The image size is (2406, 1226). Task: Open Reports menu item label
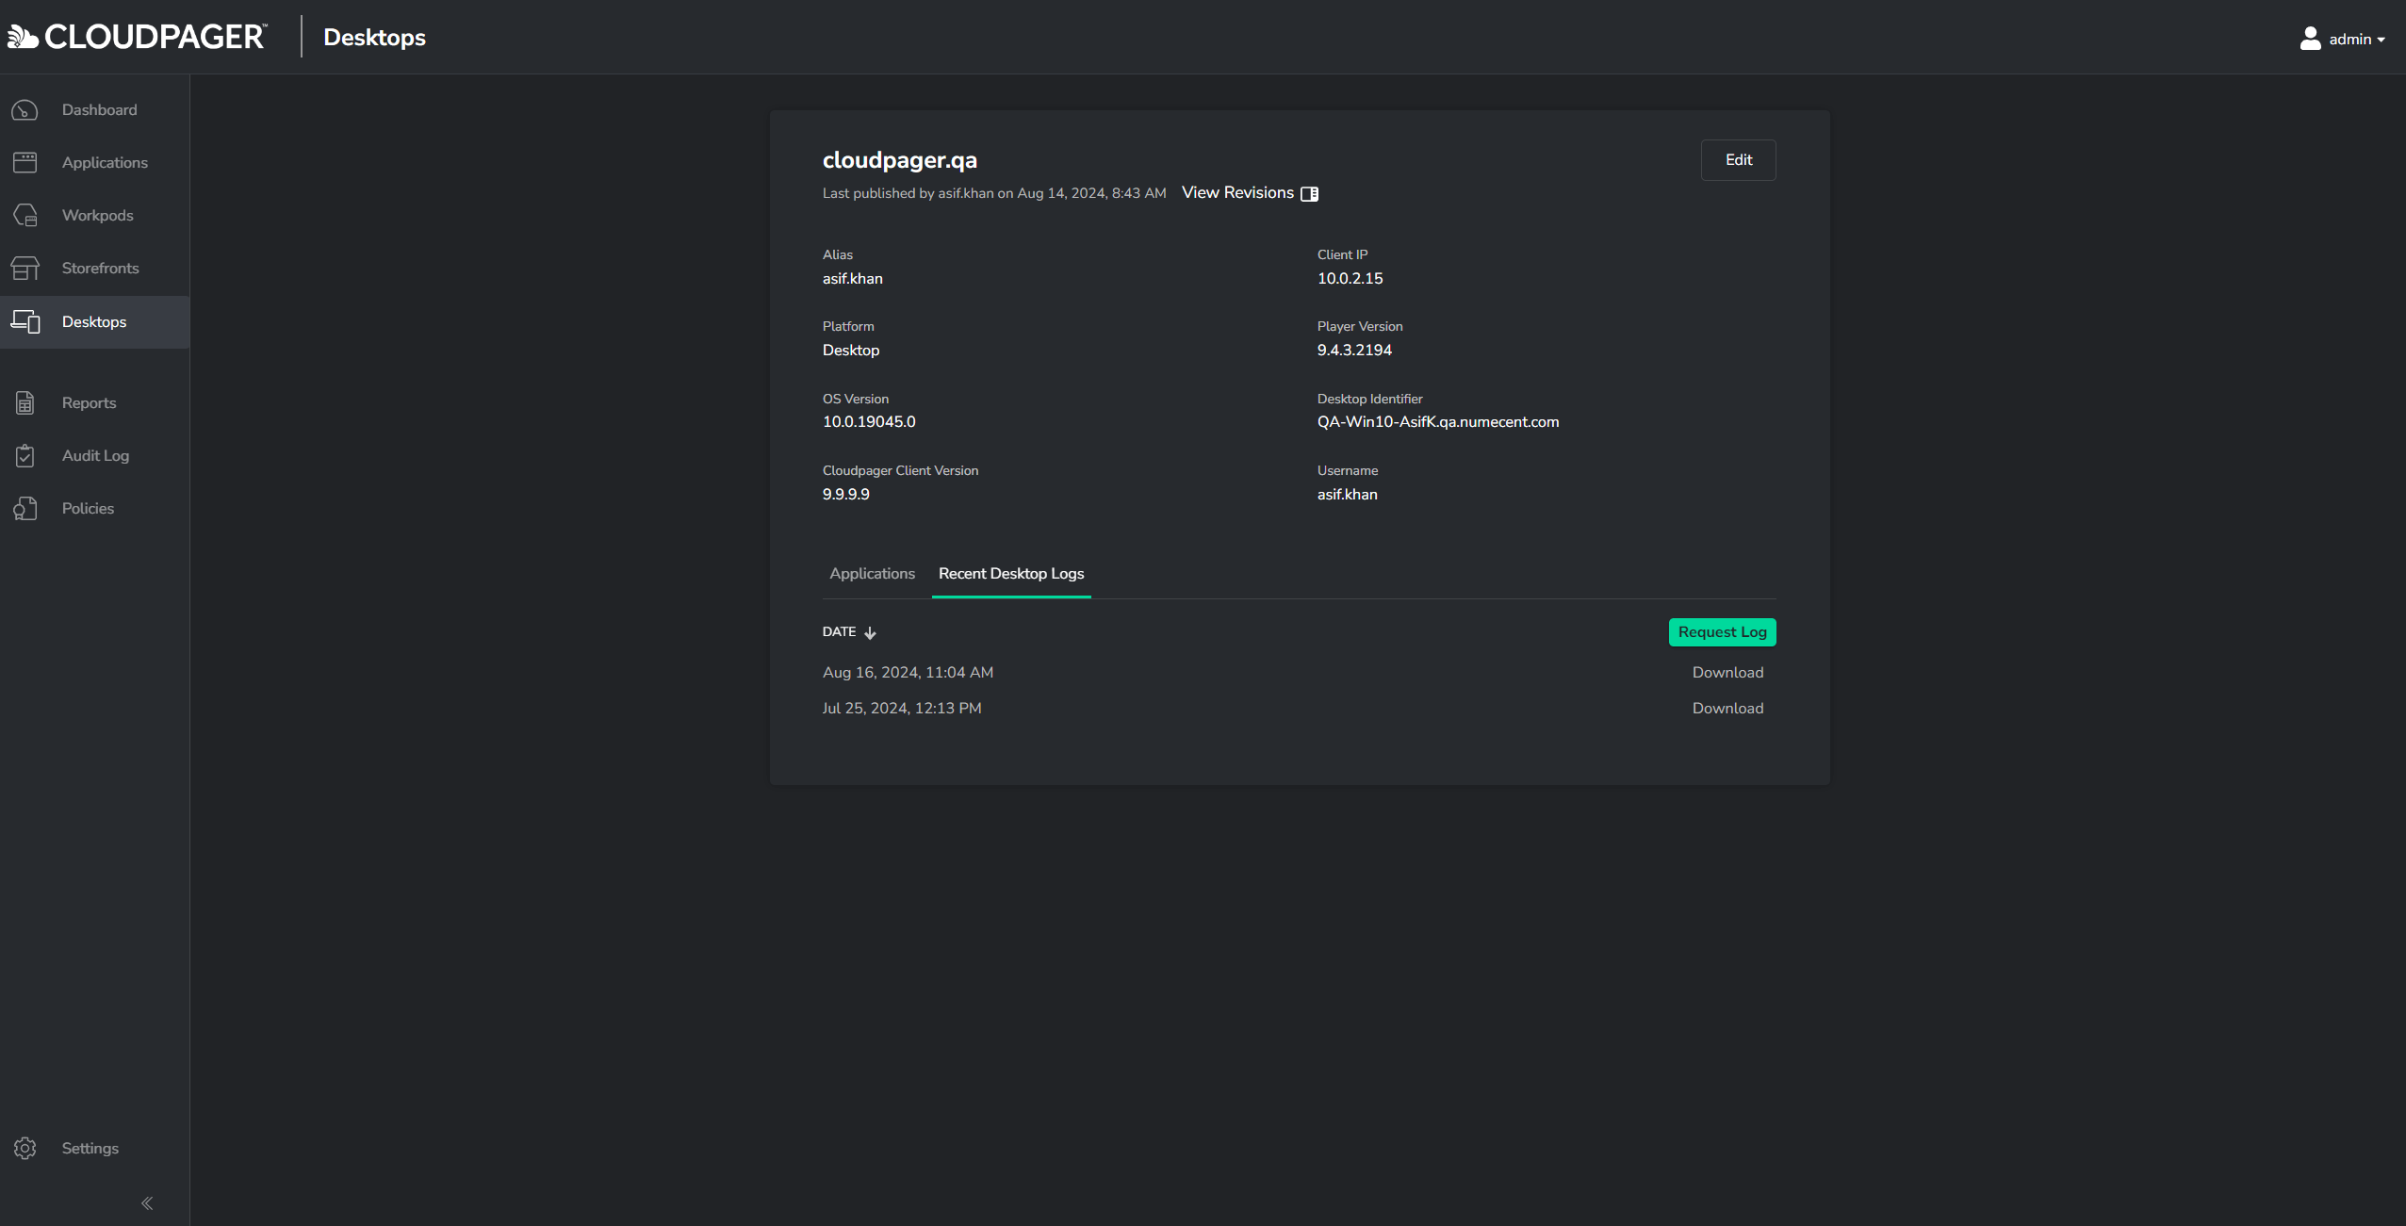click(90, 403)
